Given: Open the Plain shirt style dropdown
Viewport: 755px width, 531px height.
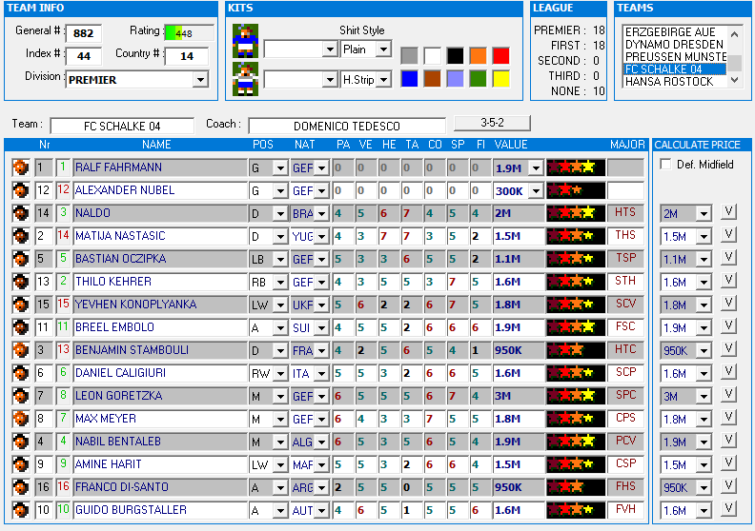Looking at the screenshot, I should point(383,49).
